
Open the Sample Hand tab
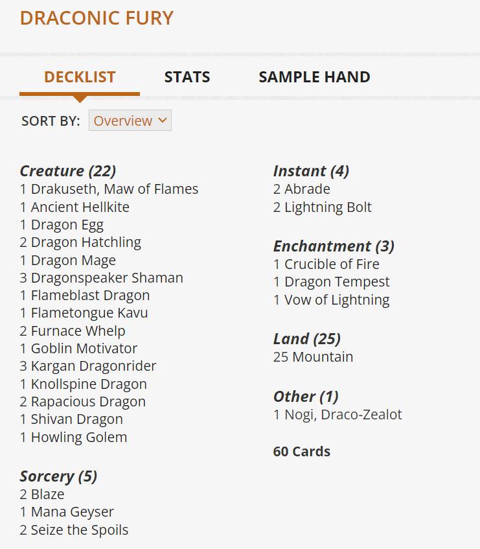click(314, 77)
